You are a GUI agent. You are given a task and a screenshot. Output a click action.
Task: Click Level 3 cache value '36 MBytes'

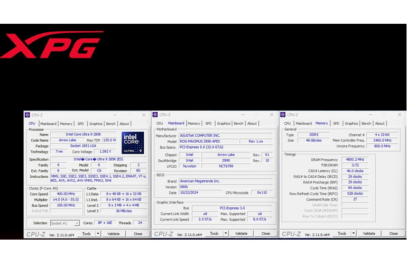124,211
